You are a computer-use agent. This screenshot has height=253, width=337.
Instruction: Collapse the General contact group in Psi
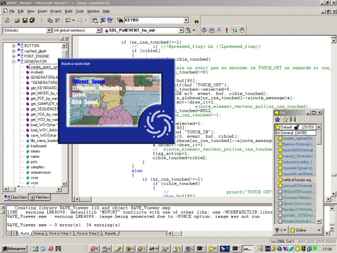coord(278,133)
